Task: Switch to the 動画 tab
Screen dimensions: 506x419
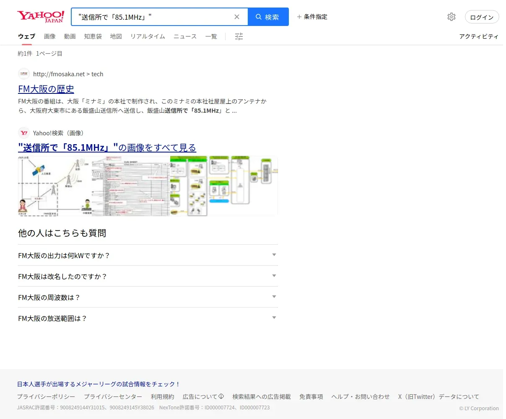Action: pyautogui.click(x=70, y=36)
